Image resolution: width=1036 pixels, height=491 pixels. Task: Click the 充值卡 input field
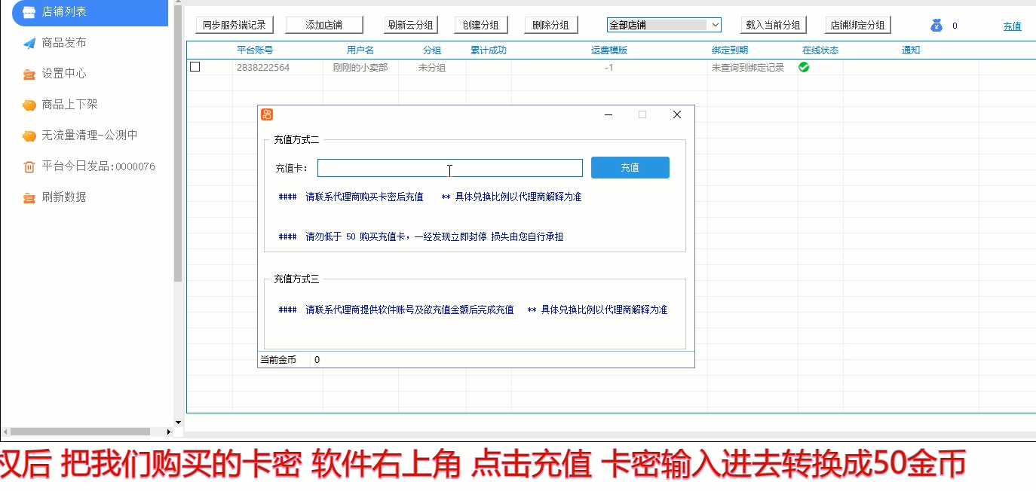pos(449,168)
